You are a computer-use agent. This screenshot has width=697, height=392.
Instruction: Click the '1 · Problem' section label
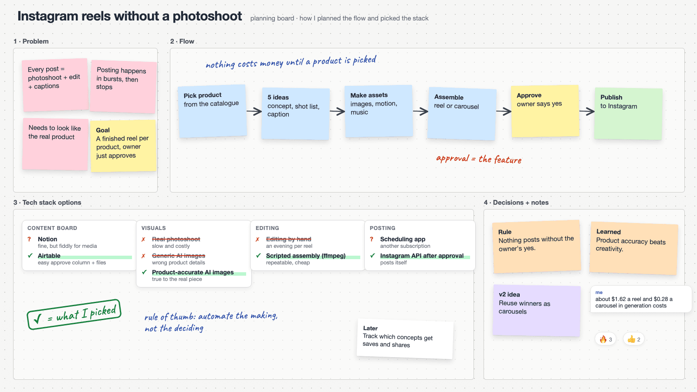pyautogui.click(x=31, y=41)
